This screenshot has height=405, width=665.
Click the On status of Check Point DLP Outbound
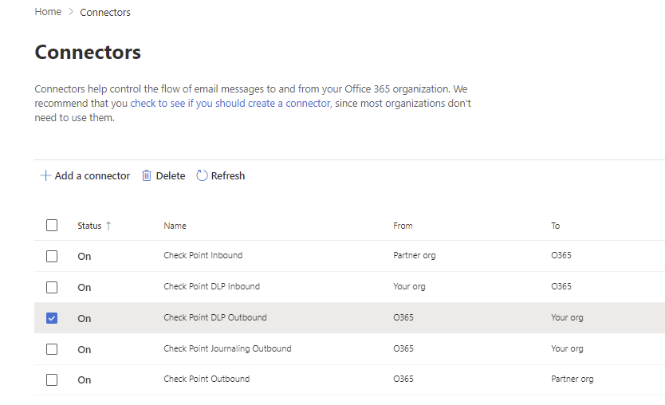84,318
